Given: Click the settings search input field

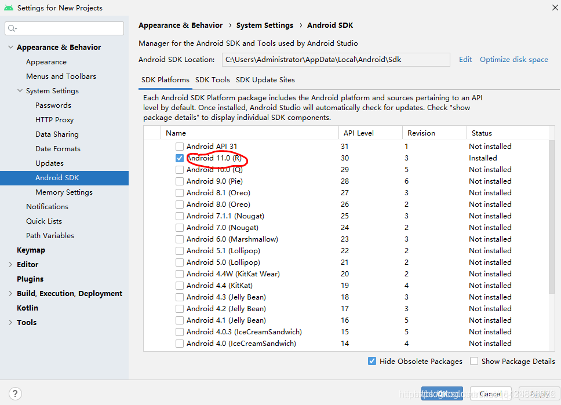Looking at the screenshot, I should click(64, 28).
